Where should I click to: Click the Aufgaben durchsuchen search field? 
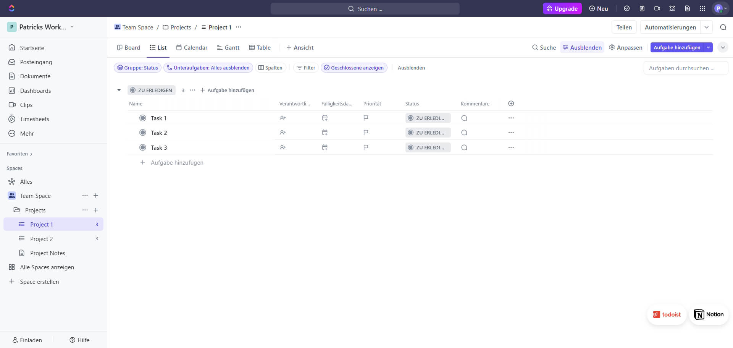click(685, 68)
